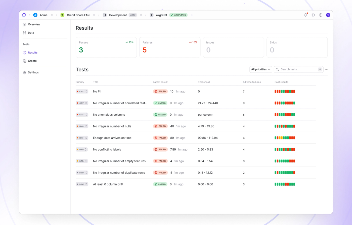
Task: View past results bar for No PII
Action: click(x=285, y=92)
